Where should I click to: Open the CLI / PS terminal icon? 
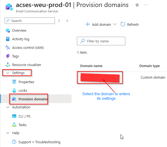[x=14, y=116]
